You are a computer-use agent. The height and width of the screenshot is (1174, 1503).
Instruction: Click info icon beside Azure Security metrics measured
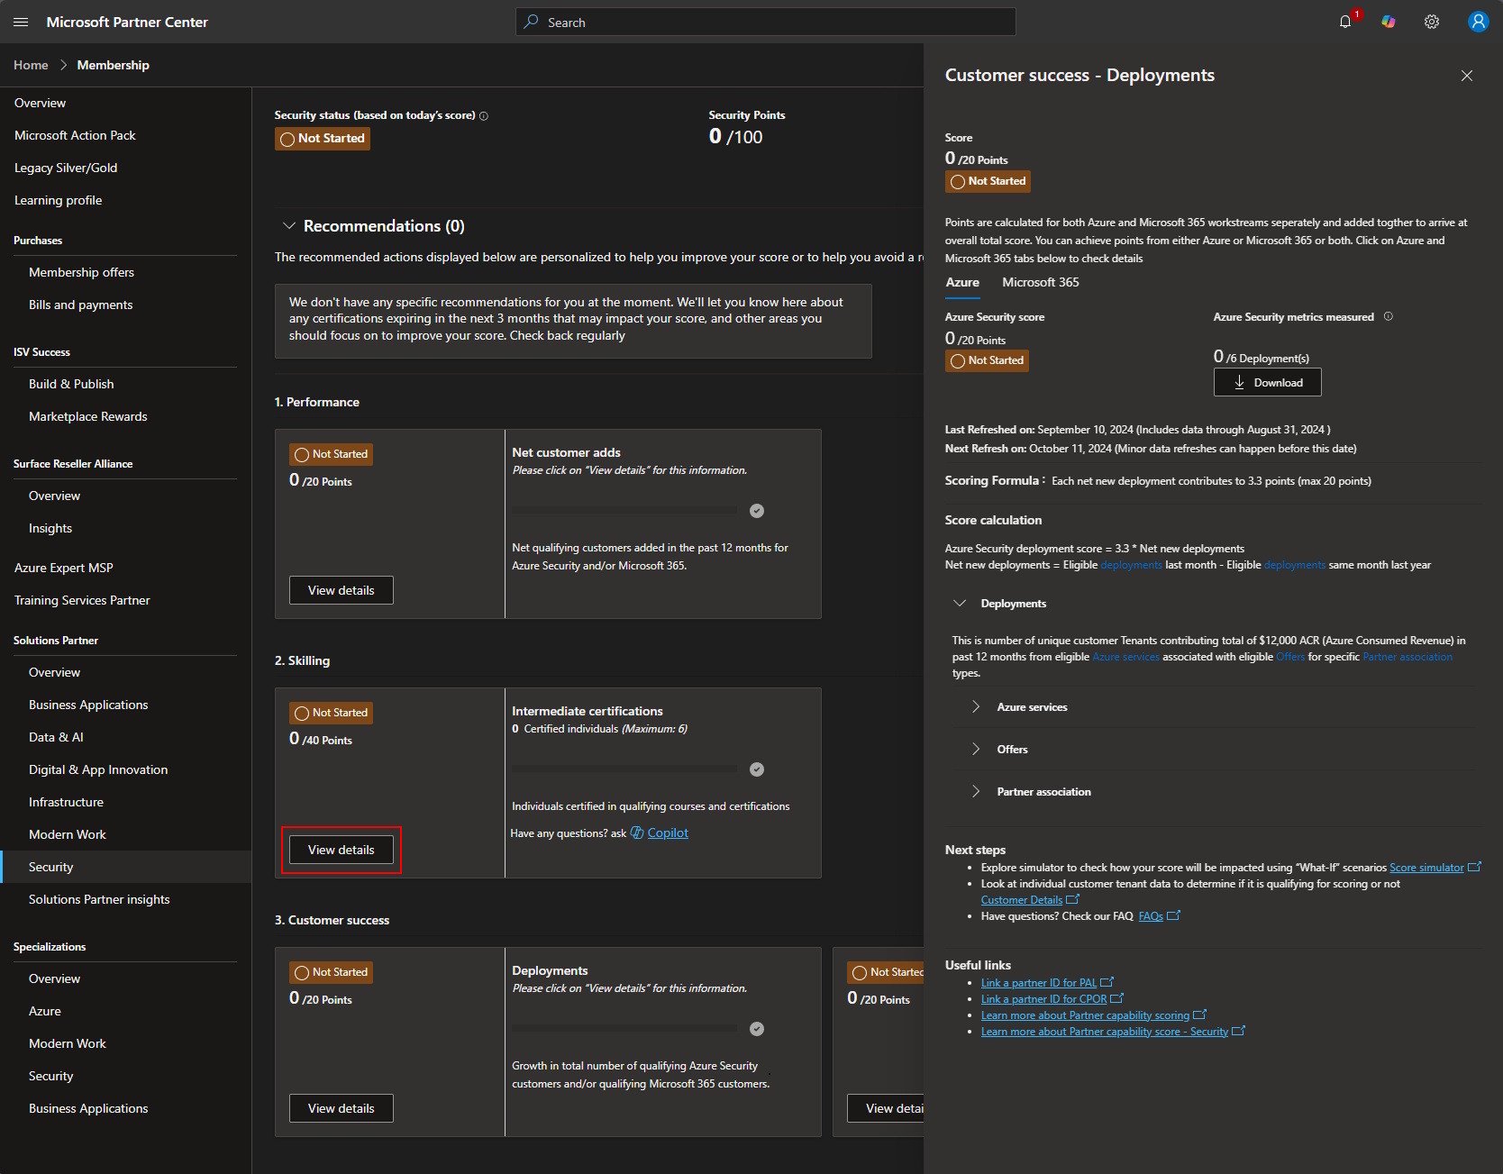point(1388,316)
